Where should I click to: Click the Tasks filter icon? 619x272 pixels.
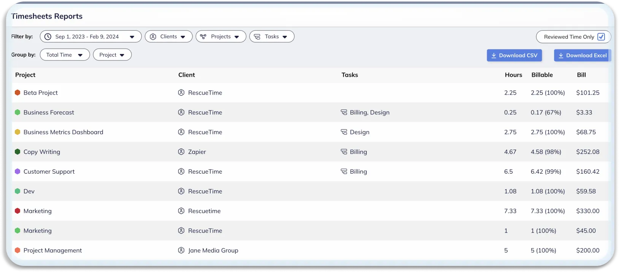click(257, 36)
